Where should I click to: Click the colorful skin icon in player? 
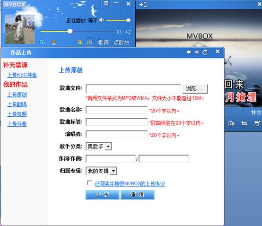pos(79,42)
